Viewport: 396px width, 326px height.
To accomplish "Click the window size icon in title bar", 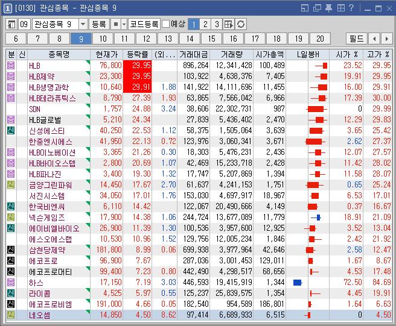I will click(305, 8).
